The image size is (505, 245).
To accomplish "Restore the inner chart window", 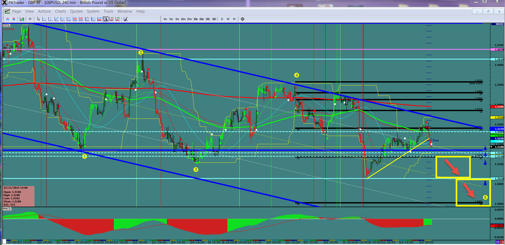I will pyautogui.click(x=488, y=11).
